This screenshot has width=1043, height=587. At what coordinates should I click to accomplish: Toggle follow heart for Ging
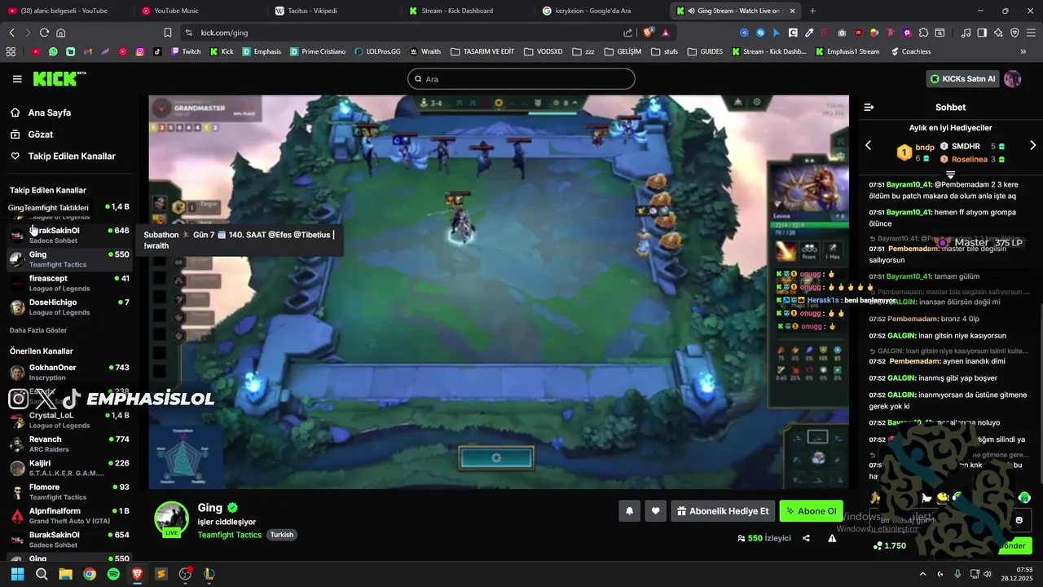[655, 511]
